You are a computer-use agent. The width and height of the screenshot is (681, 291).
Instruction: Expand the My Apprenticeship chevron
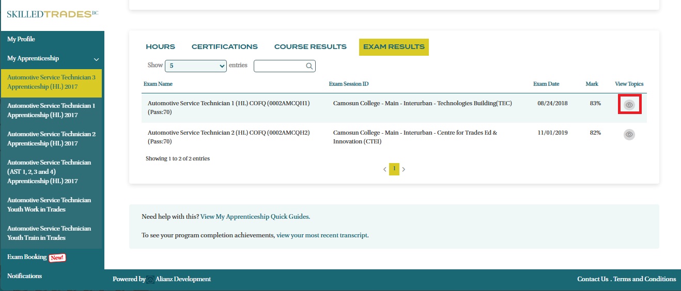coord(96,59)
